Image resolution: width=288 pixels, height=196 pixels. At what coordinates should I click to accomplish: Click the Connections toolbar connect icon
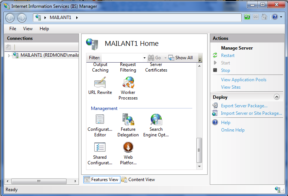pos(8,47)
